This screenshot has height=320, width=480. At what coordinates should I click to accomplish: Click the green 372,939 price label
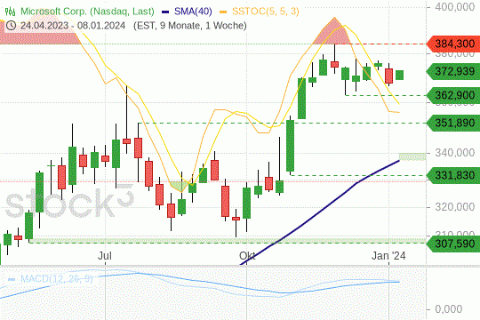(x=453, y=71)
